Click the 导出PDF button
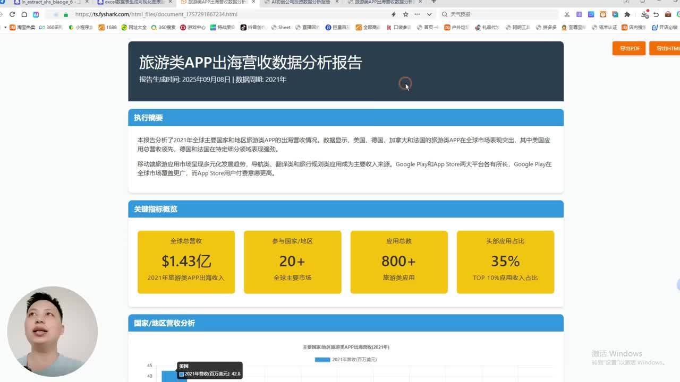 [x=629, y=48]
